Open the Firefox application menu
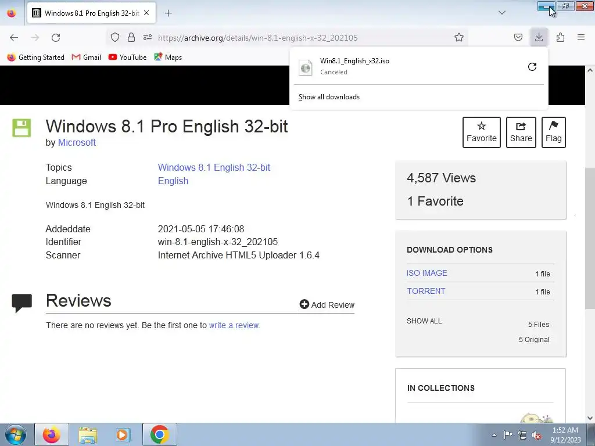This screenshot has width=595, height=446. [581, 37]
